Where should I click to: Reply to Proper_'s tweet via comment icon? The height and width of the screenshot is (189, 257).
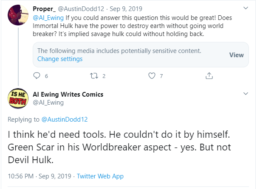(x=37, y=76)
